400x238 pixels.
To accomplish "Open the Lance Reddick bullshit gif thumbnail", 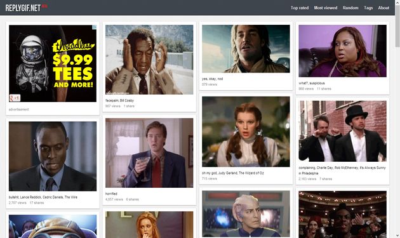I will pyautogui.click(x=53, y=156).
